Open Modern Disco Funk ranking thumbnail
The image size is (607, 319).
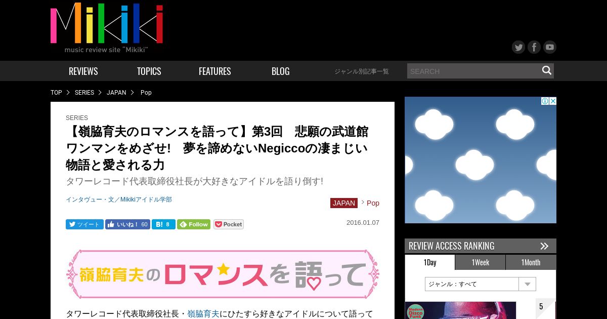pyautogui.click(x=460, y=310)
